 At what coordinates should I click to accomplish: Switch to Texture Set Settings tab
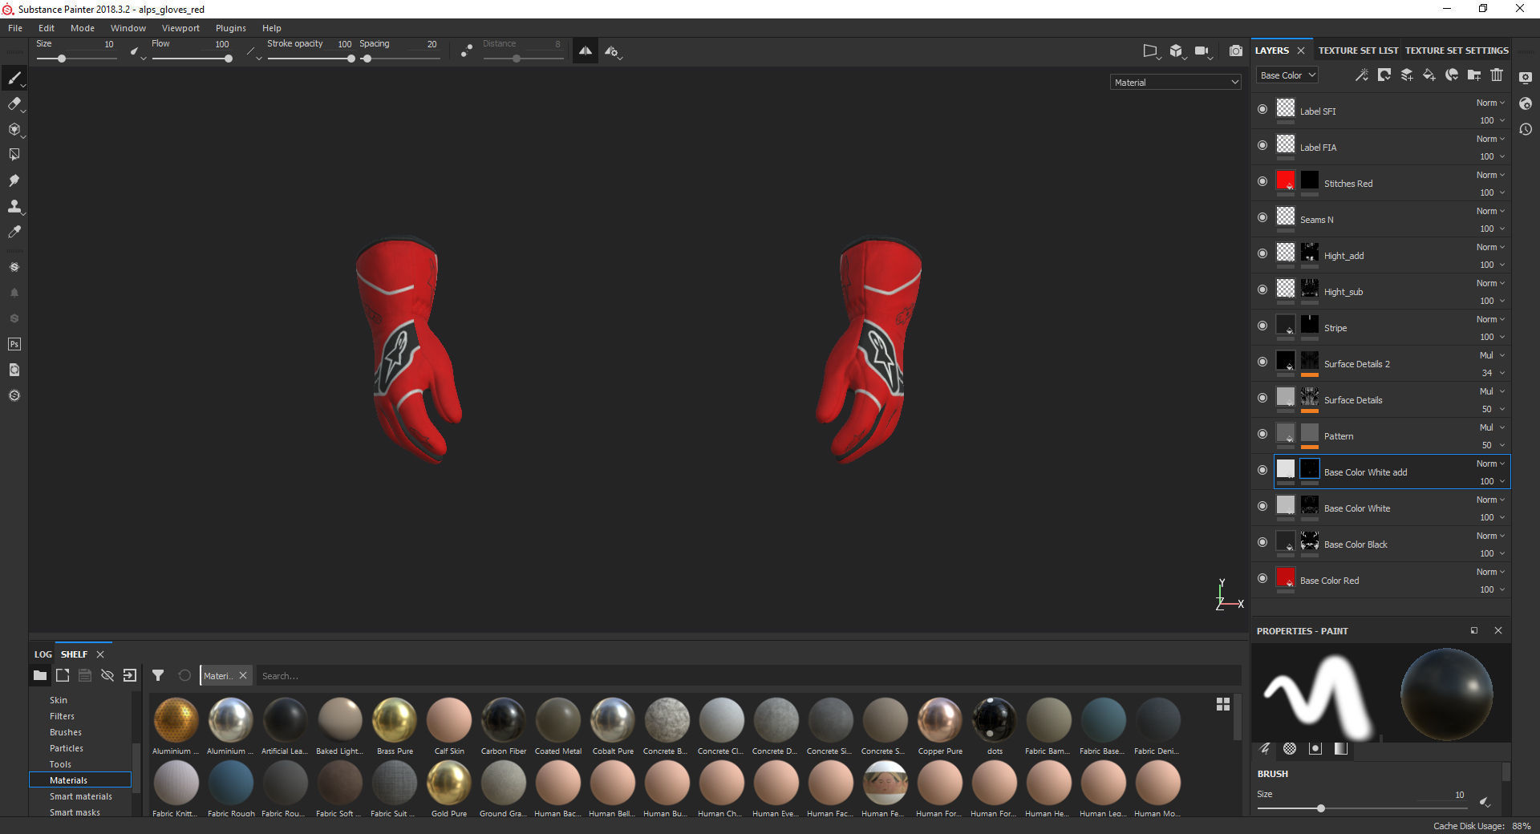[1457, 51]
